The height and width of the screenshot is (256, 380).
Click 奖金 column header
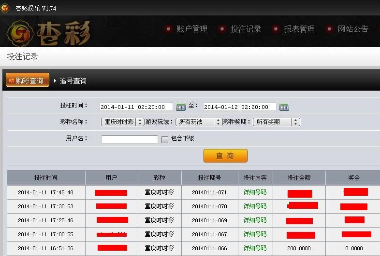point(354,178)
